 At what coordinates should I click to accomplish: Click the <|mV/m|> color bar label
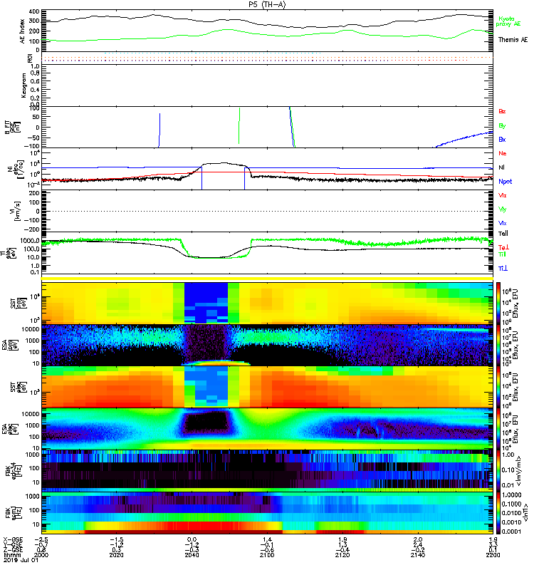point(519,471)
